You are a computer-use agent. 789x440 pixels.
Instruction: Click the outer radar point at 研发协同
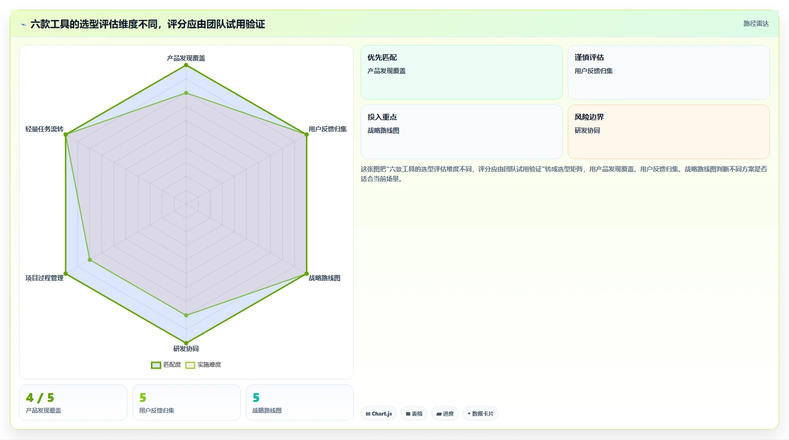[x=186, y=343]
